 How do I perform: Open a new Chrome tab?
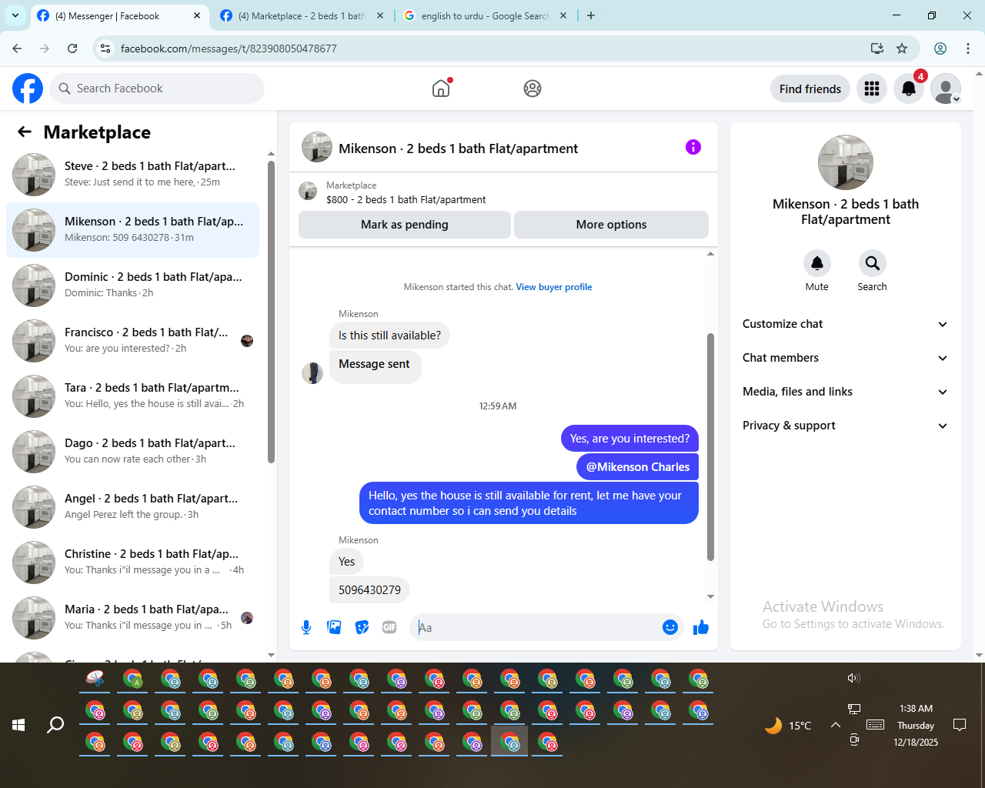(x=591, y=15)
